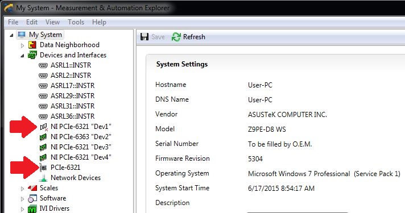Select Data Neighborhood in the tree
405x213 pixels.
click(x=69, y=45)
